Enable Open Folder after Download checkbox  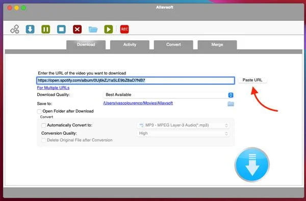(x=39, y=111)
